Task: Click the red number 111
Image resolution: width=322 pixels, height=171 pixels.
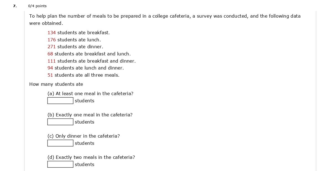Action: tap(52, 61)
